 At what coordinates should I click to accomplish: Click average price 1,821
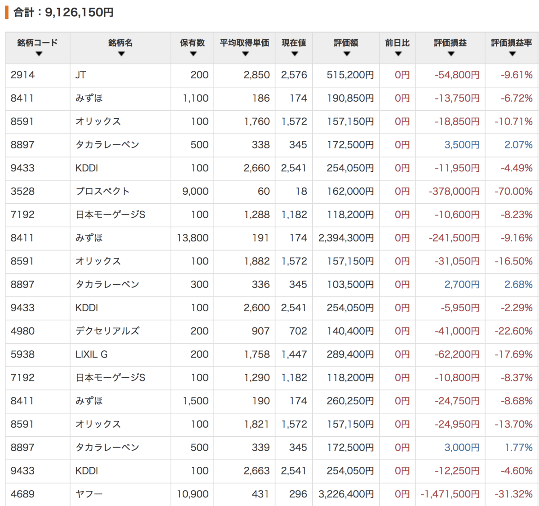coord(257,425)
